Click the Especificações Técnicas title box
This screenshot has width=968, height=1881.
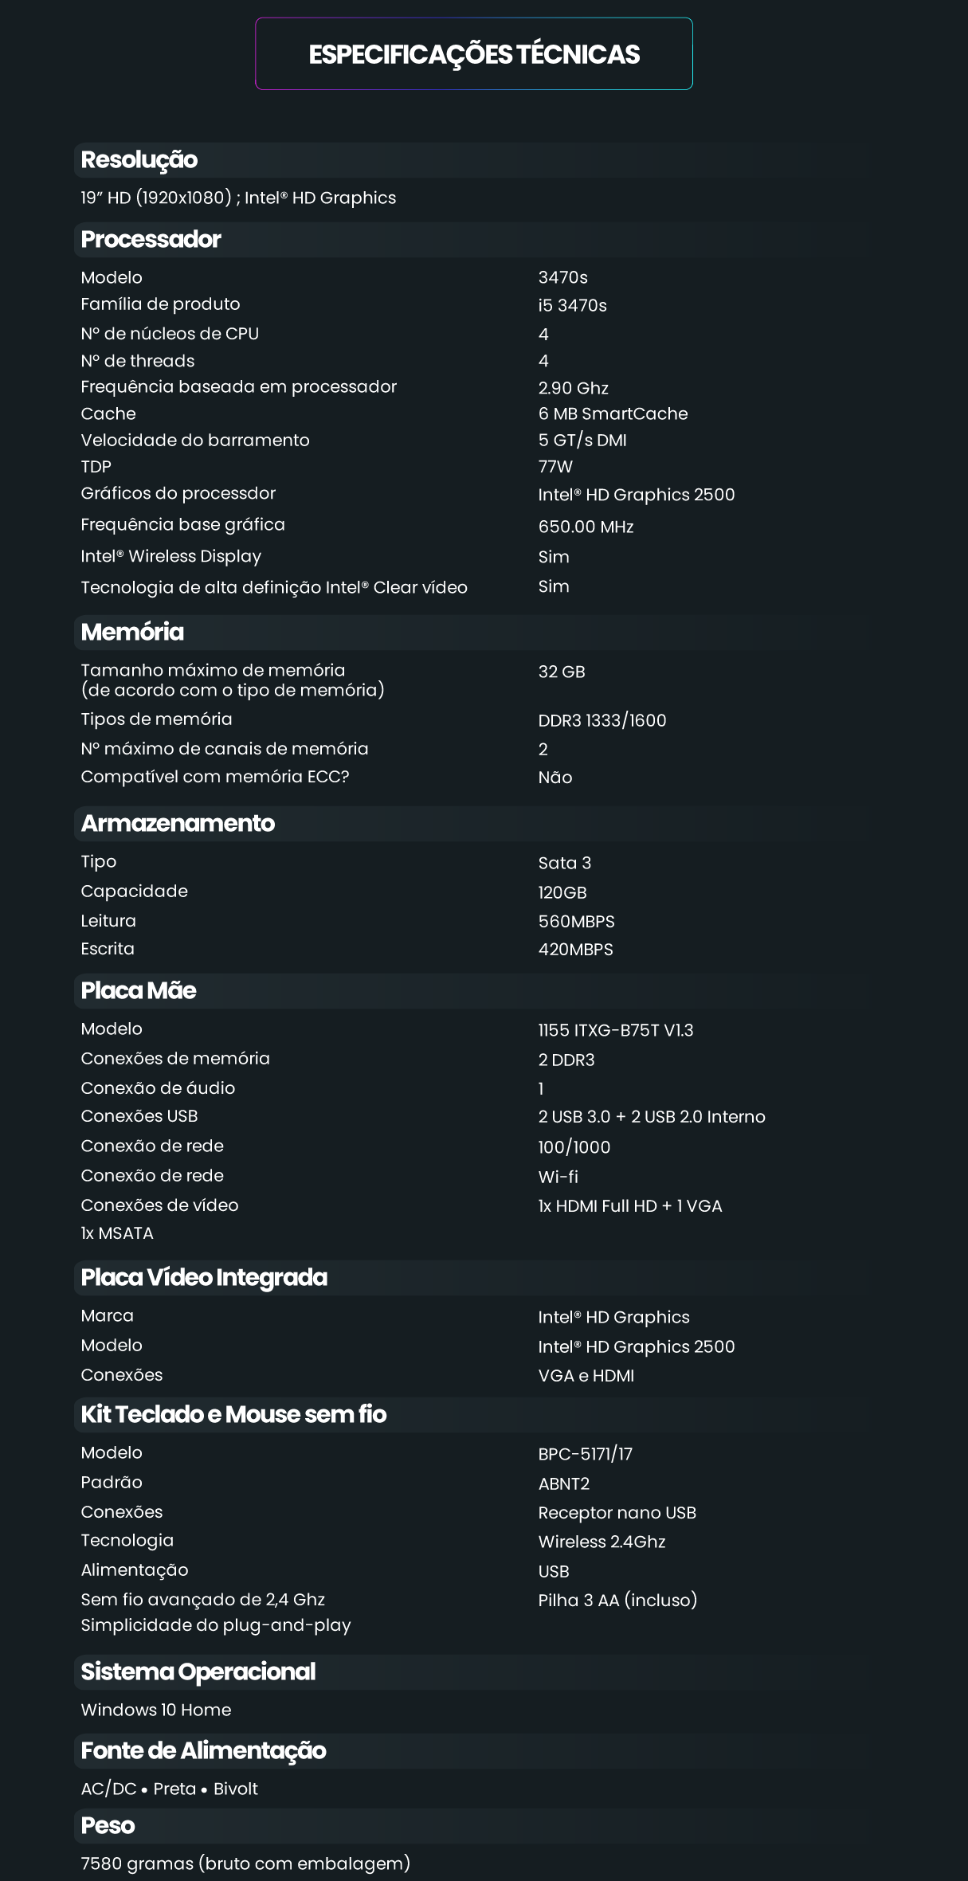click(x=474, y=54)
